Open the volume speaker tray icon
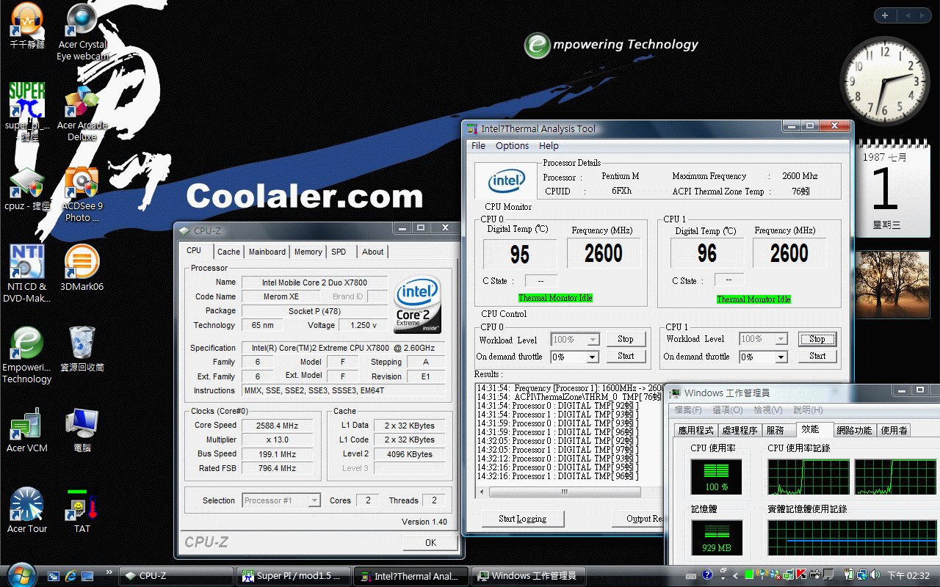Screen dimensions: 940x587 coord(874,575)
